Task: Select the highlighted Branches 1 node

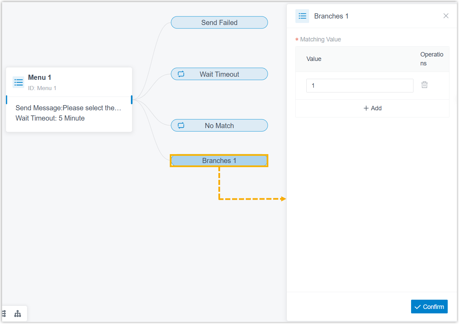Action: (x=219, y=161)
